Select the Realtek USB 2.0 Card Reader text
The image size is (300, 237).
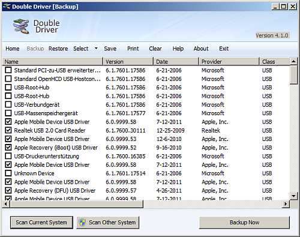click(50, 130)
